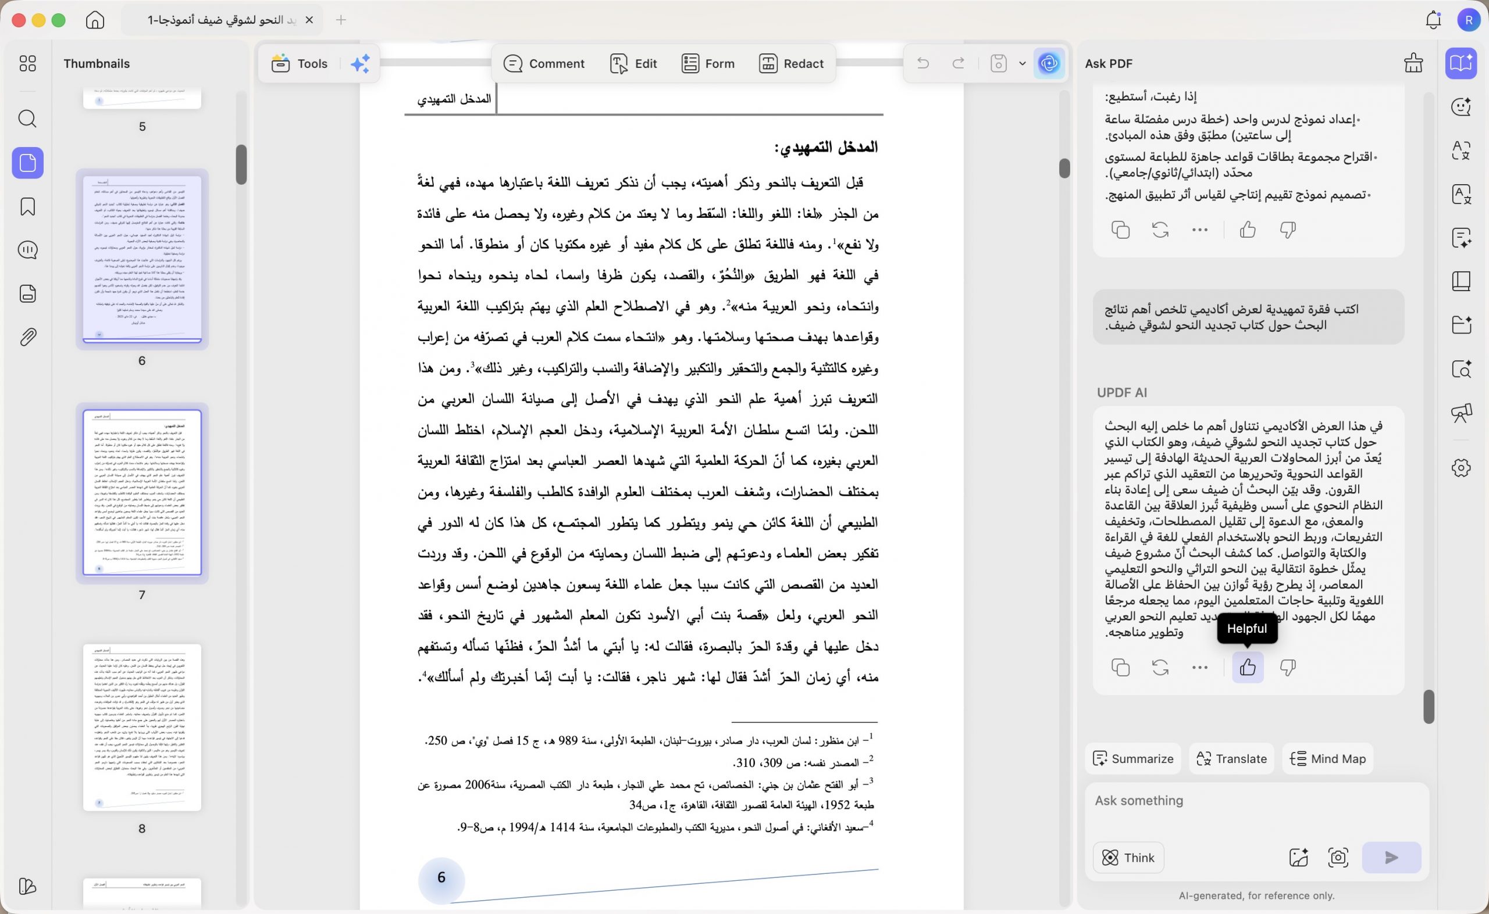Open the Tools menu
This screenshot has width=1489, height=914.
pos(300,63)
